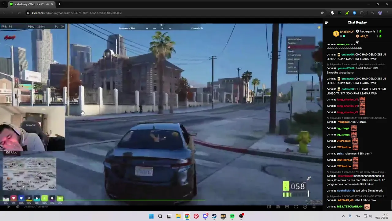Open the Windows Start menu

(x=151, y=216)
